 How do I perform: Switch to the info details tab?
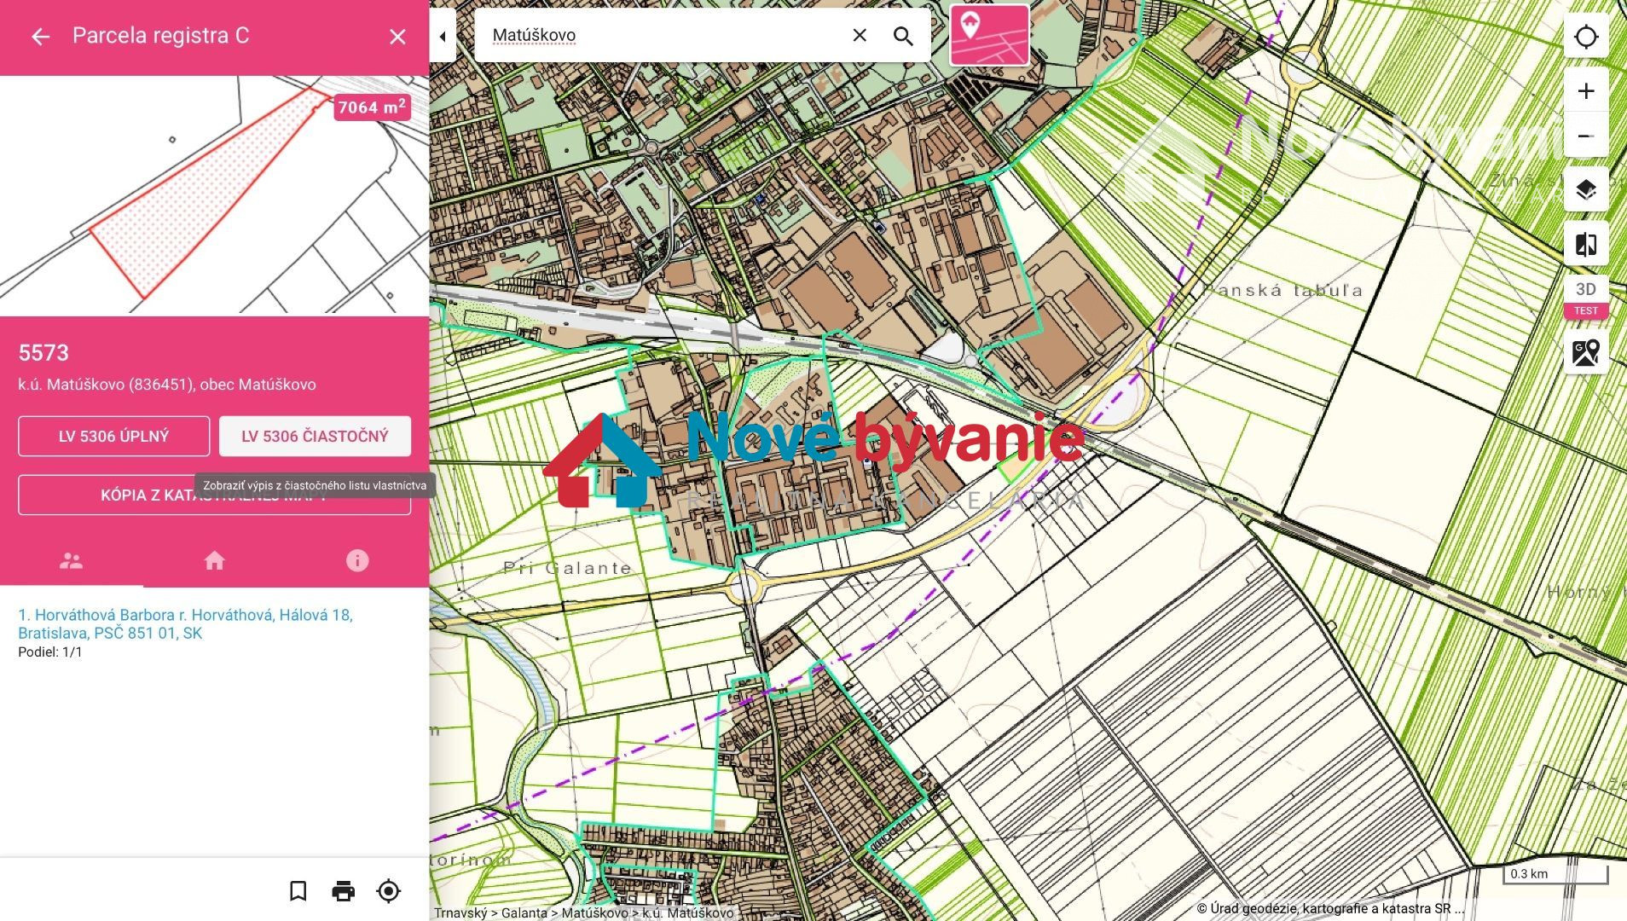(x=357, y=560)
